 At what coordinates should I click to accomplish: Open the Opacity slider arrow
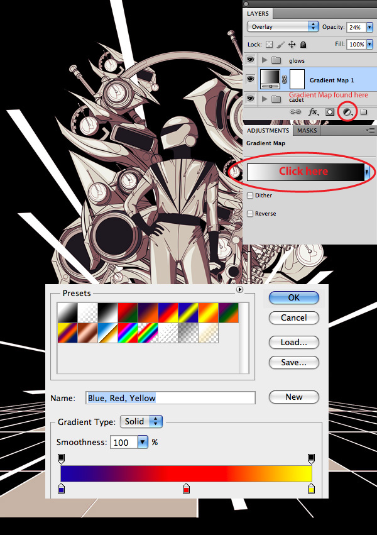pyautogui.click(x=370, y=27)
